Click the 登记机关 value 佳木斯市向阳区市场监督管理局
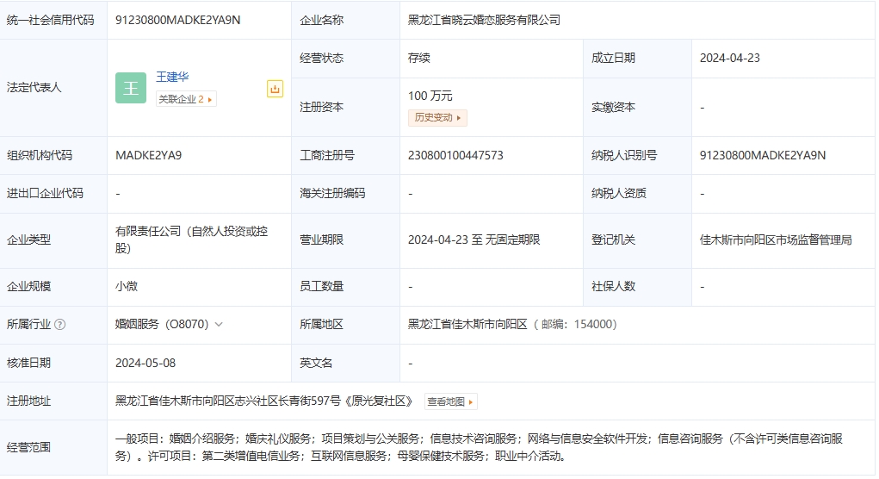The height and width of the screenshot is (479, 879). [776, 239]
